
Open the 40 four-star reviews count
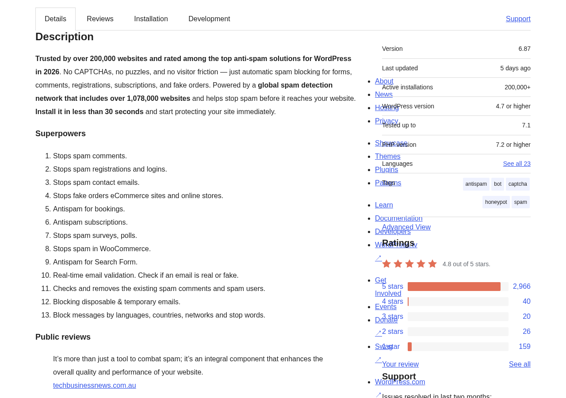[527, 302]
